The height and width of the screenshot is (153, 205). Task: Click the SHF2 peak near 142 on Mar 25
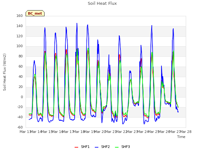coord(152,25)
